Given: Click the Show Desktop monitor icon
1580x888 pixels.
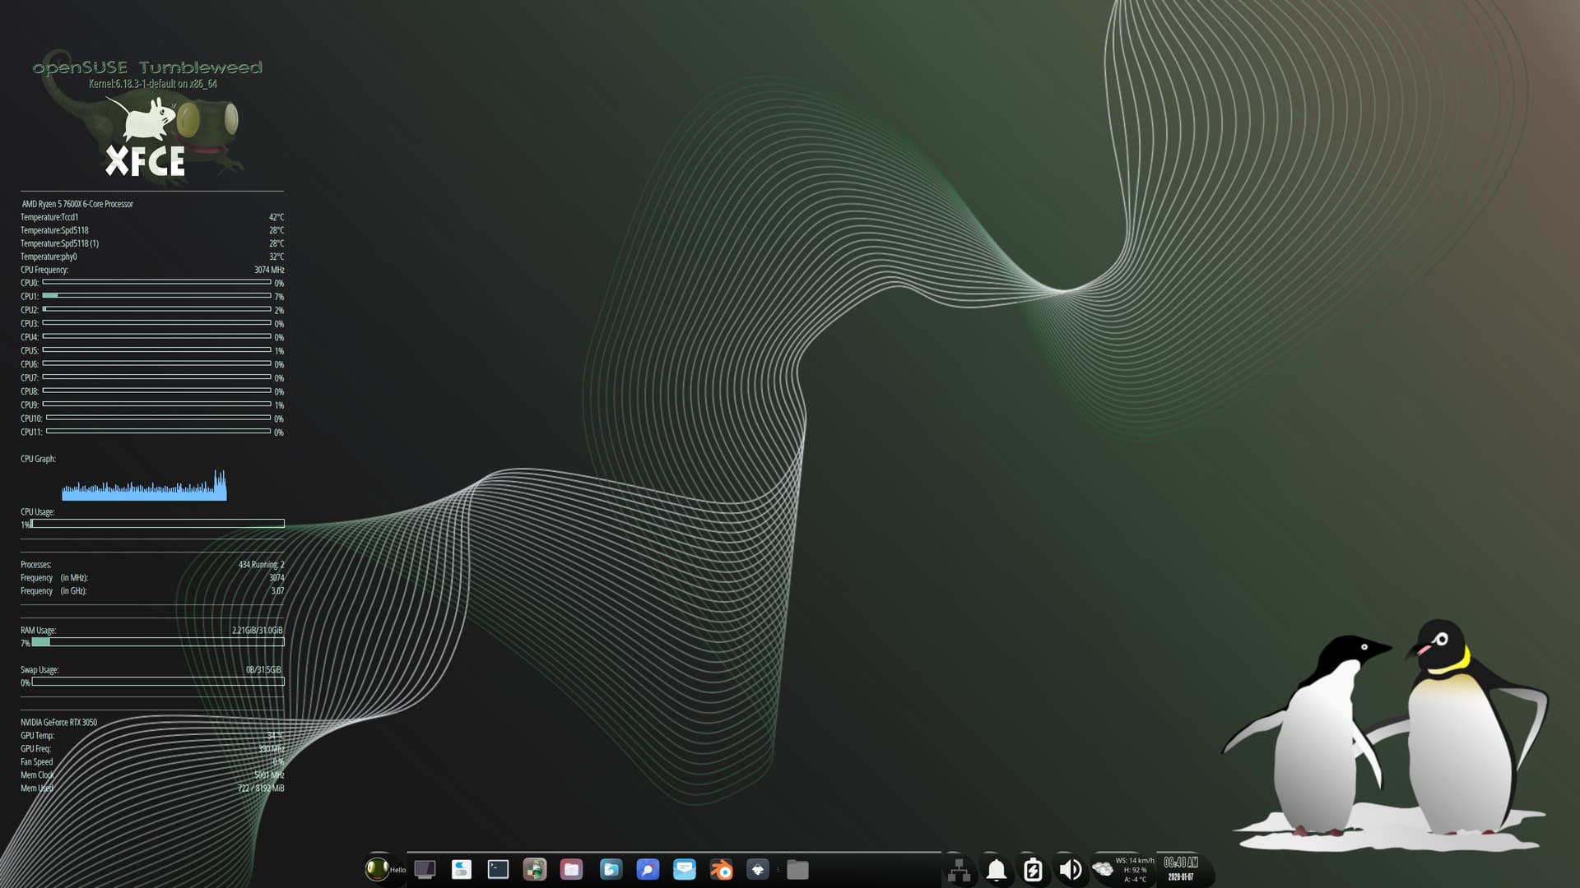Looking at the screenshot, I should click(425, 869).
